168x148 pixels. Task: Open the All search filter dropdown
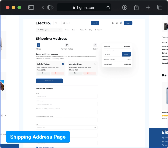tap(57, 23)
